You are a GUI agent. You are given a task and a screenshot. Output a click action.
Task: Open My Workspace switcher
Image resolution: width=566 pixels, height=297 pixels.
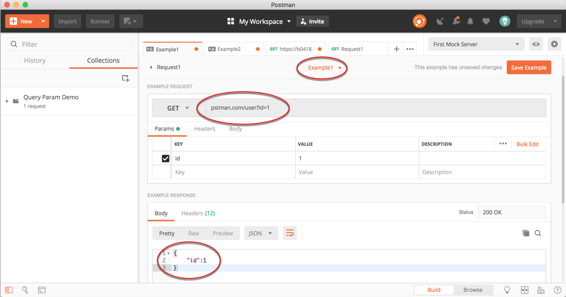click(259, 22)
